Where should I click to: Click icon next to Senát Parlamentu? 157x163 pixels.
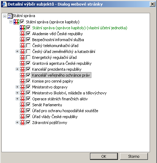tap(23, 105)
